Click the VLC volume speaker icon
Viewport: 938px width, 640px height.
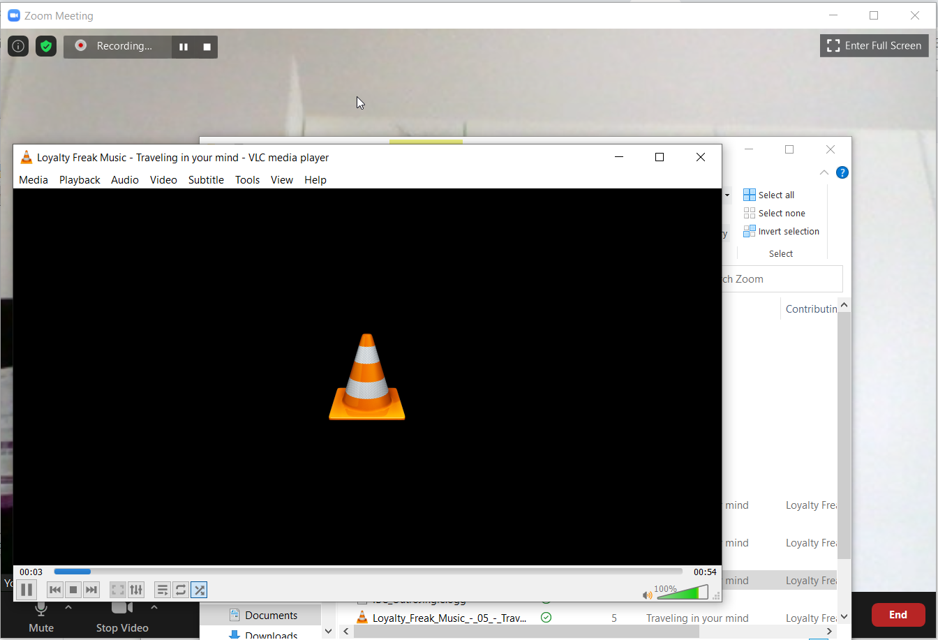tap(647, 595)
